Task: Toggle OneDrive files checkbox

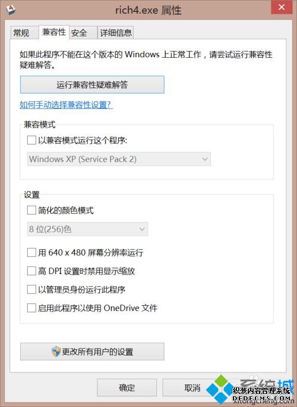Action: 31,308
